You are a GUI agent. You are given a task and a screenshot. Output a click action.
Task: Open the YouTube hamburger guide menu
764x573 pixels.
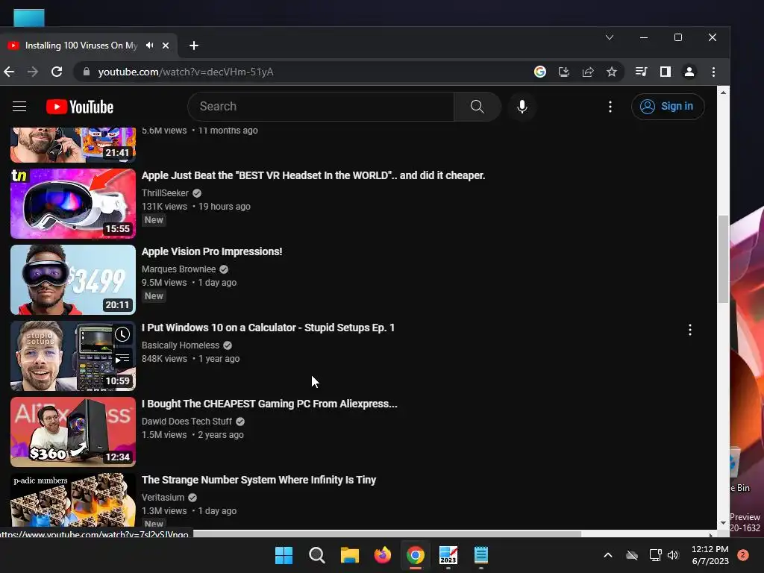click(19, 106)
